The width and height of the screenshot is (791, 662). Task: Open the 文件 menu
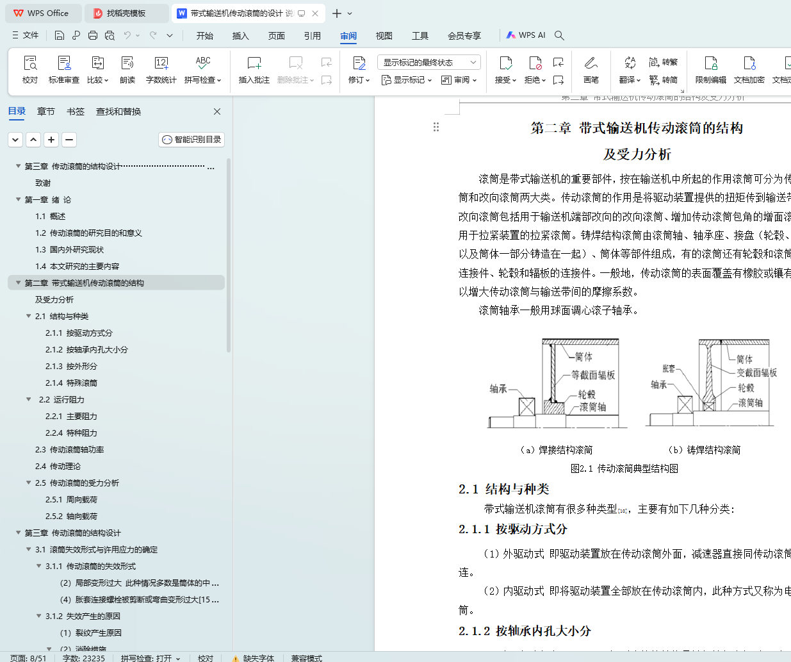[x=26, y=35]
